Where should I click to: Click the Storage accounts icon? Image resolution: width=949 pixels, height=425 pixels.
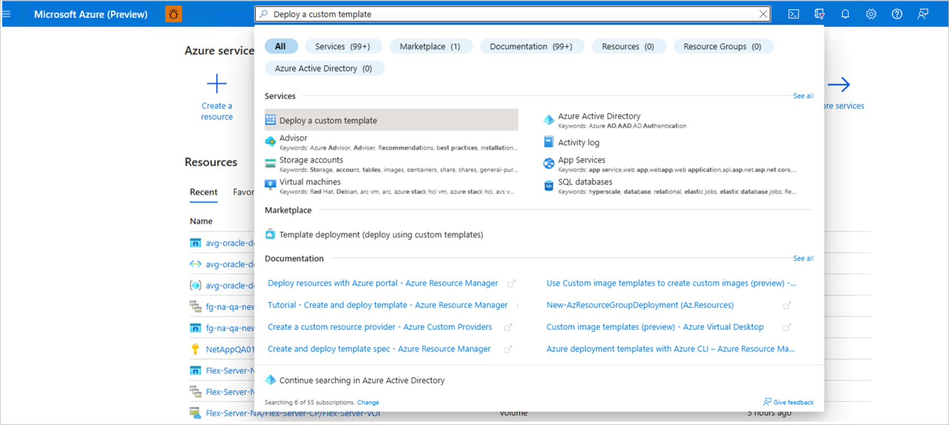coord(270,164)
